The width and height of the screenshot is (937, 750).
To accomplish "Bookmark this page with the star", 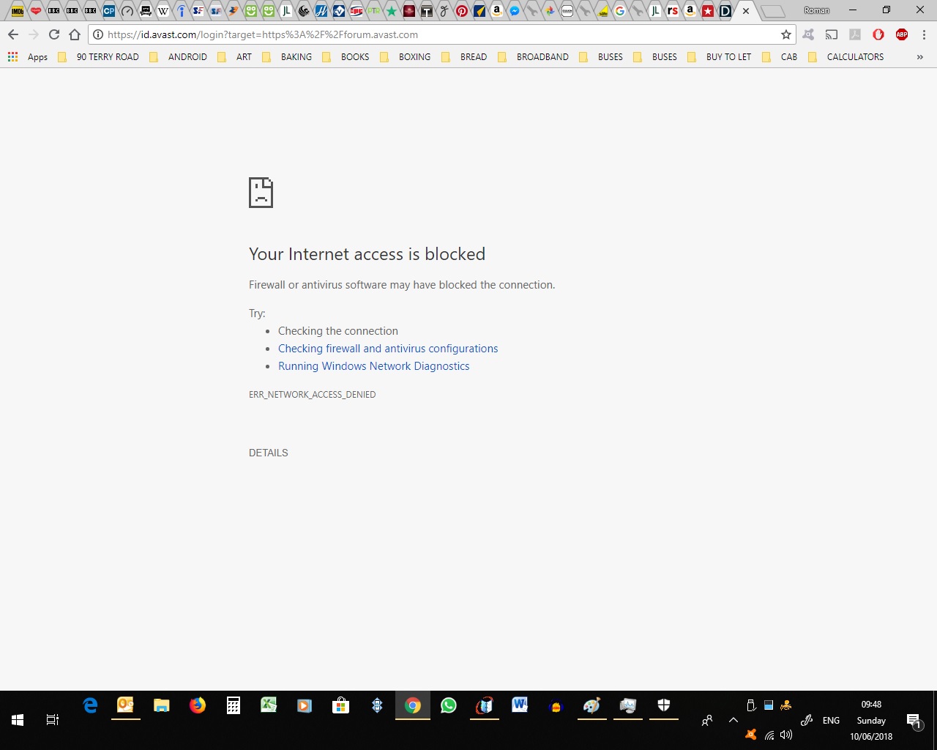I will [786, 34].
